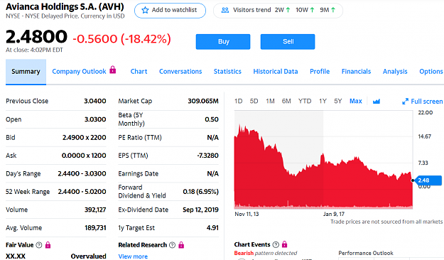Go to the Statistics tab

tap(227, 71)
